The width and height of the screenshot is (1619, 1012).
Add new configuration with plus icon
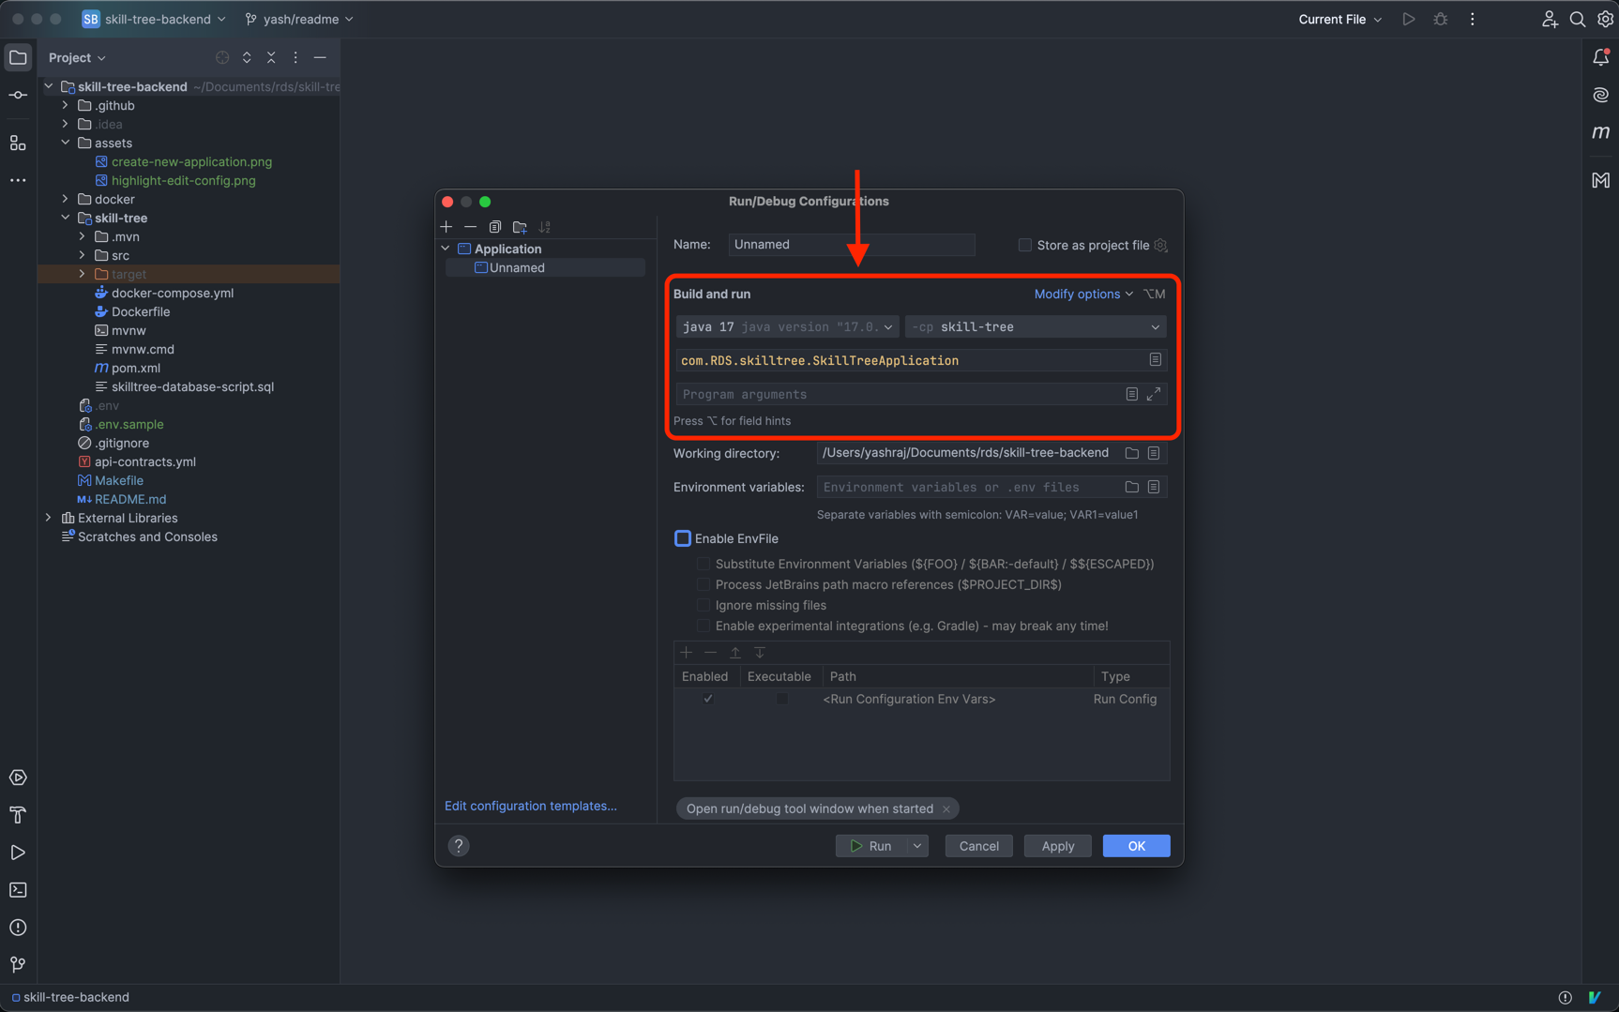(446, 227)
